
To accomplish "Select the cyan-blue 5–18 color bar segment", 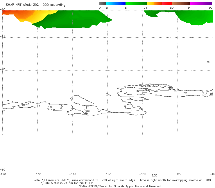I will pyautogui.click(x=116, y=3).
